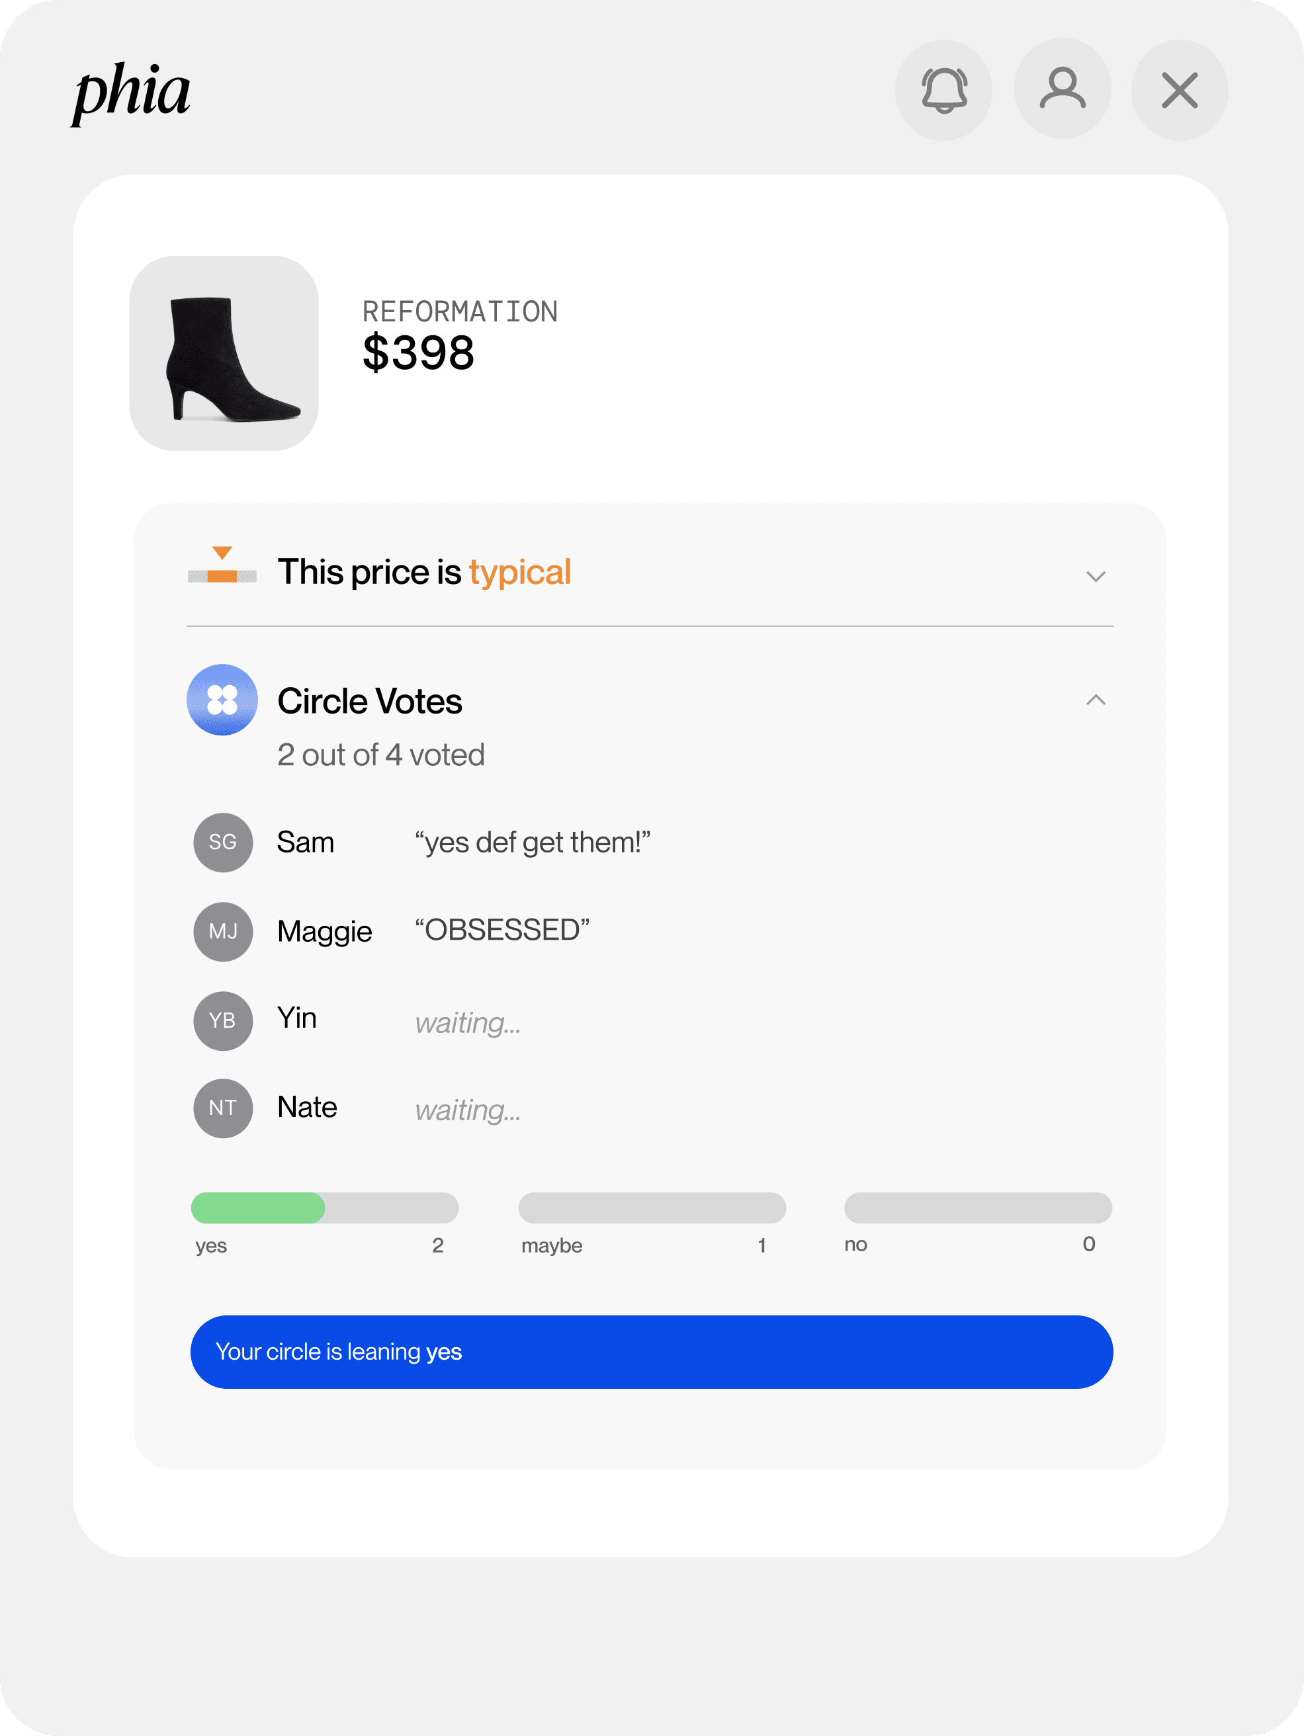Click the REFORMATION brand name
The width and height of the screenshot is (1304, 1736).
(x=460, y=311)
